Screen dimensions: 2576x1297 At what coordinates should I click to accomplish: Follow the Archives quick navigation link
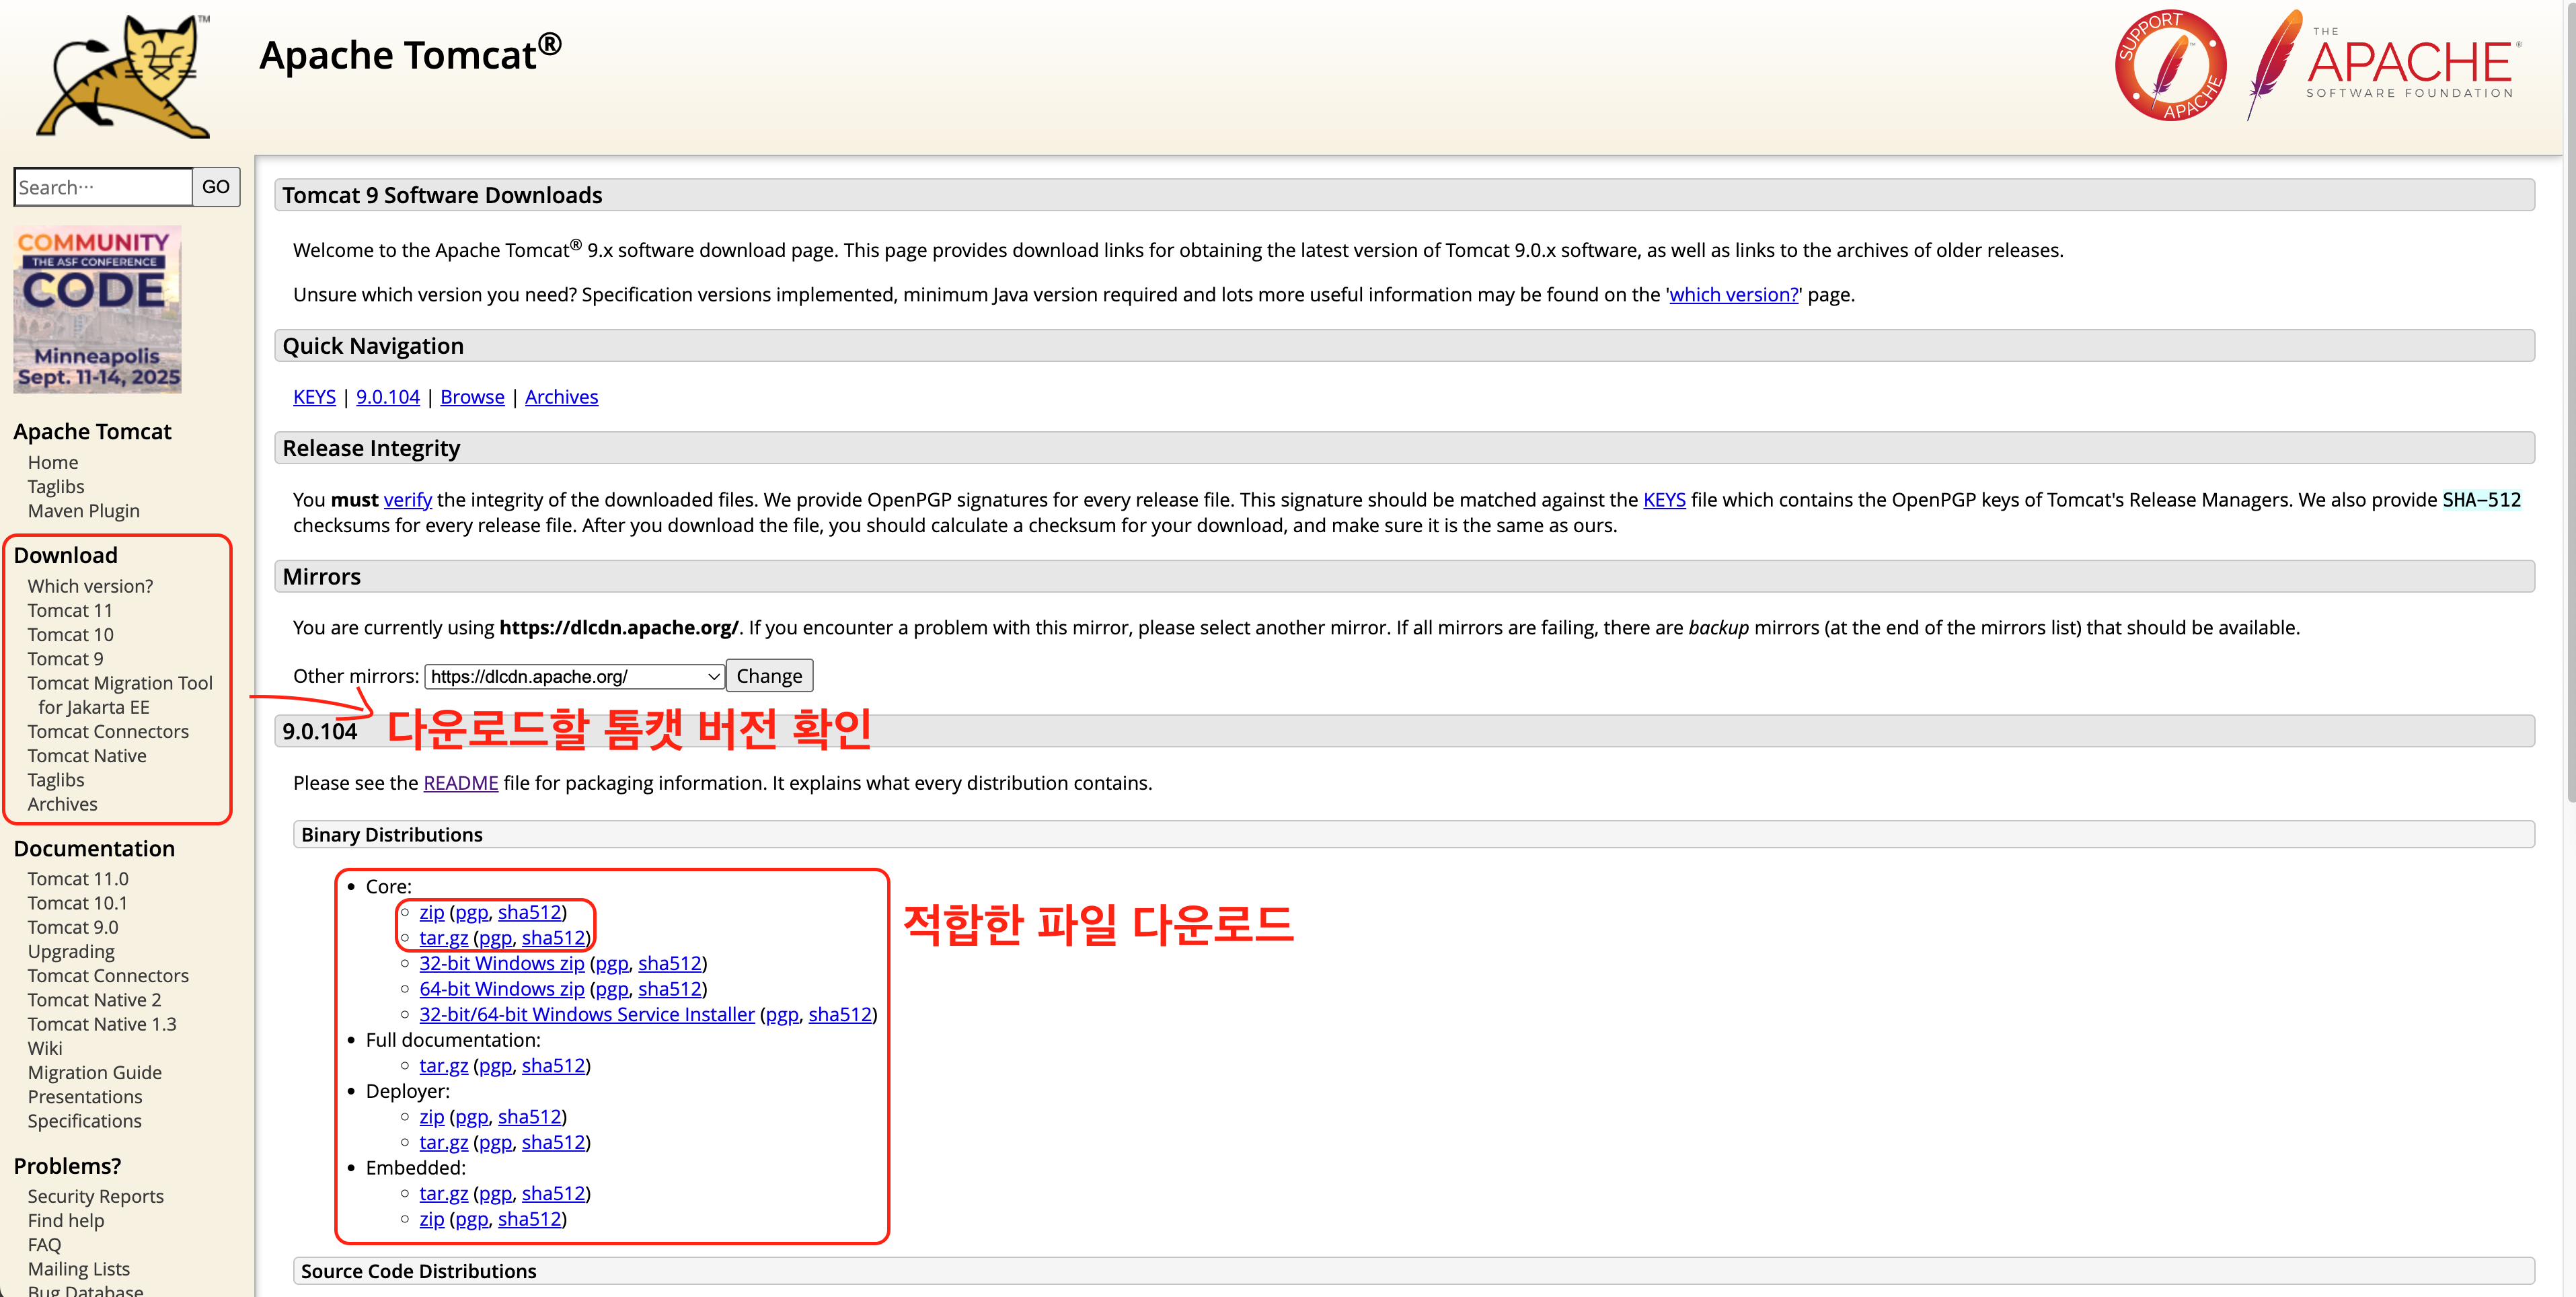pyautogui.click(x=561, y=397)
